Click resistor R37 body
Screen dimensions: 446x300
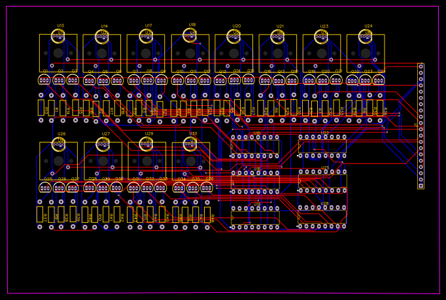(x=40, y=214)
